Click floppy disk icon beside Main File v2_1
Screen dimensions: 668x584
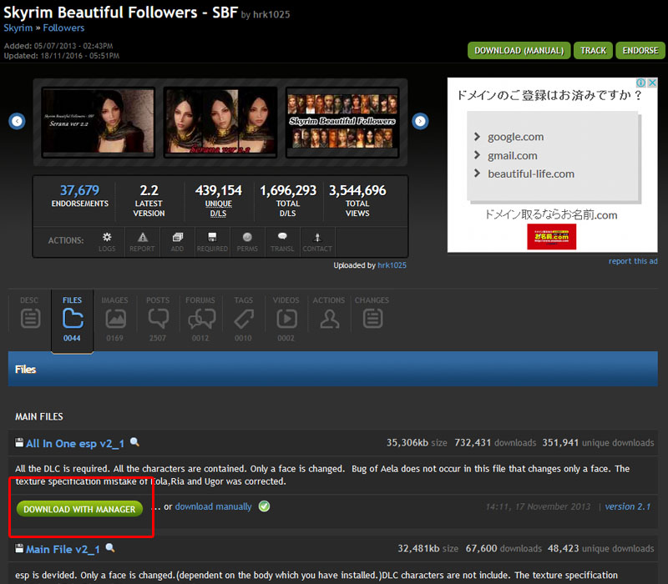(x=19, y=548)
